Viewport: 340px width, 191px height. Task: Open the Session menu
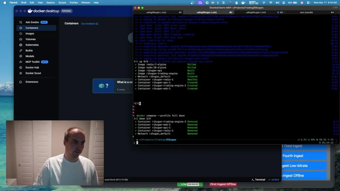click(x=50, y=3)
